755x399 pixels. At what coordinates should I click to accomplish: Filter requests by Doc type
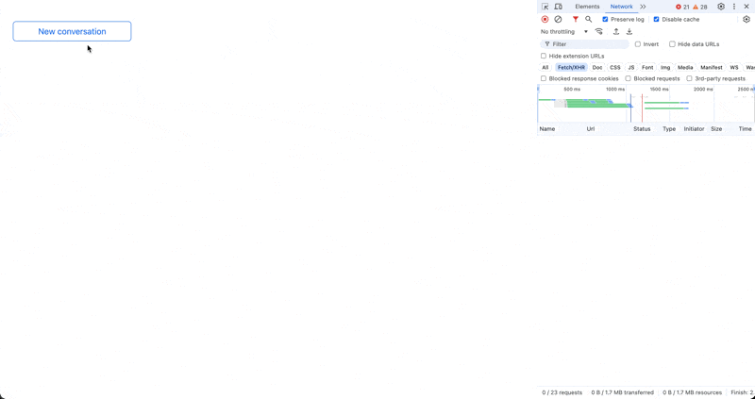pos(597,67)
